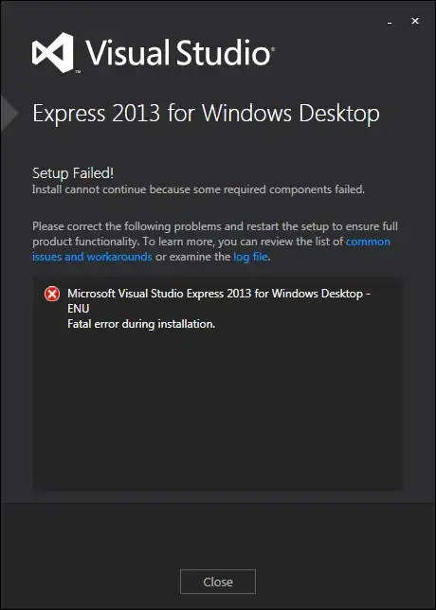Minimize the setup window
The image size is (436, 610).
(x=390, y=22)
